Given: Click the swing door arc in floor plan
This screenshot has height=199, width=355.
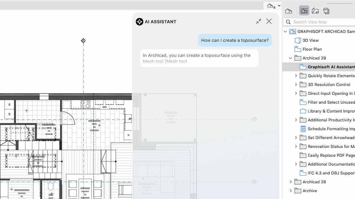Looking at the screenshot, I should (x=68, y=117).
